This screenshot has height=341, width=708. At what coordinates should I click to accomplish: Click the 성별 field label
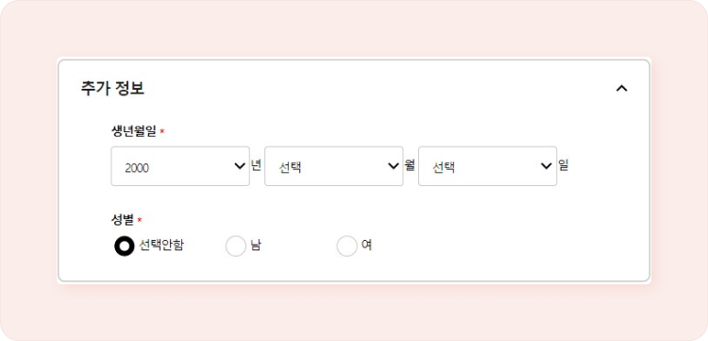123,219
